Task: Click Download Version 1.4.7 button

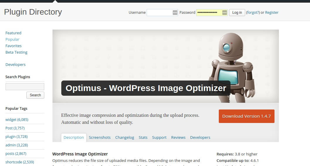Action: 247,116
